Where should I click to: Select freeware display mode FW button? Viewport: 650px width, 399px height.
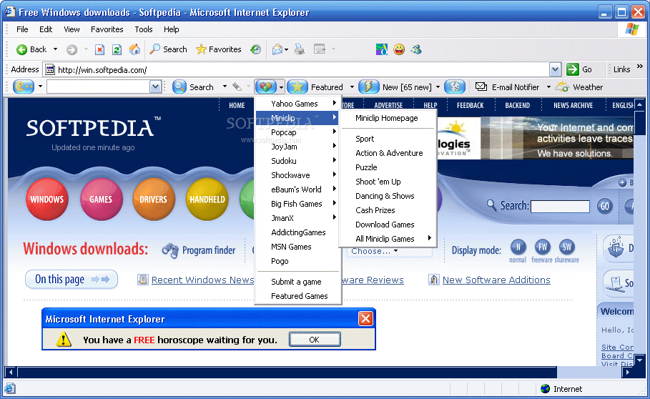coord(542,248)
